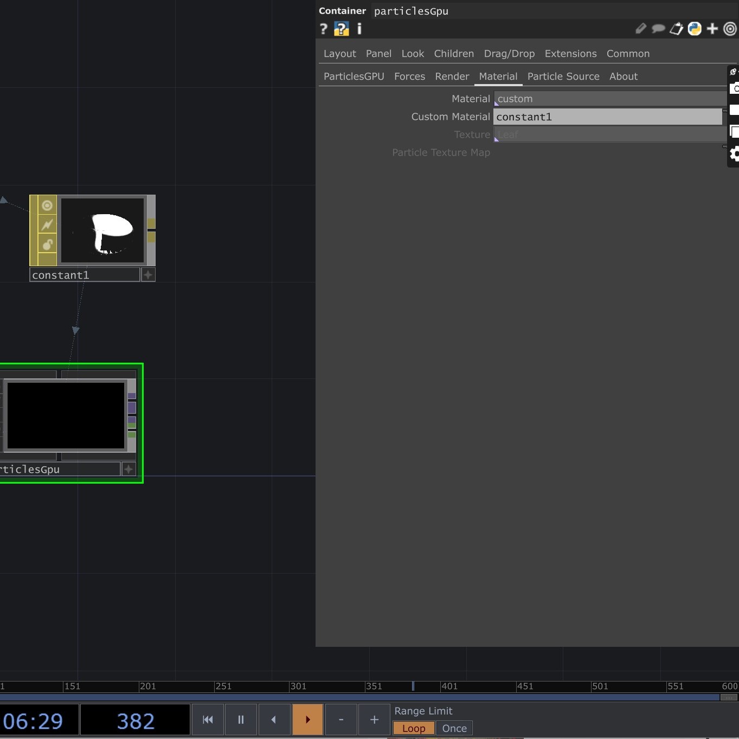The width and height of the screenshot is (739, 739).
Task: Open context help via boxed question mark icon
Action: point(341,29)
